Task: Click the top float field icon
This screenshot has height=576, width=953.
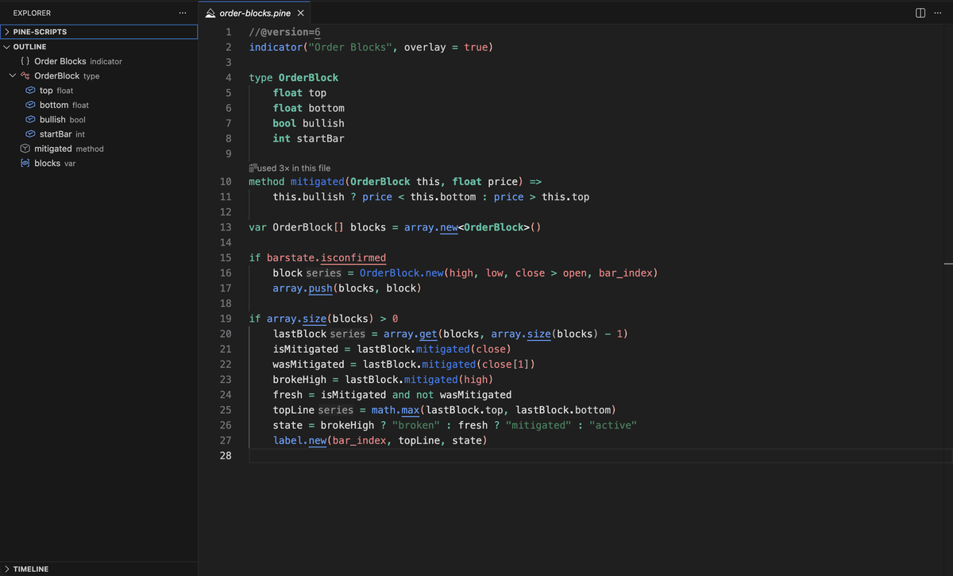Action: pyautogui.click(x=31, y=91)
